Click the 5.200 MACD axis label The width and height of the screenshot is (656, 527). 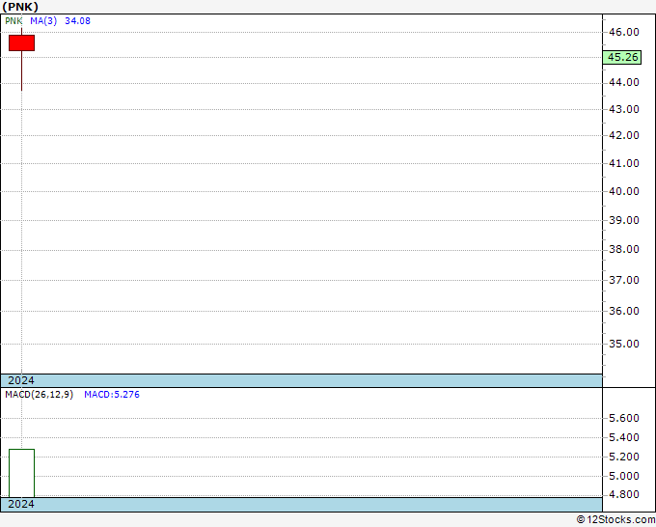pos(624,457)
